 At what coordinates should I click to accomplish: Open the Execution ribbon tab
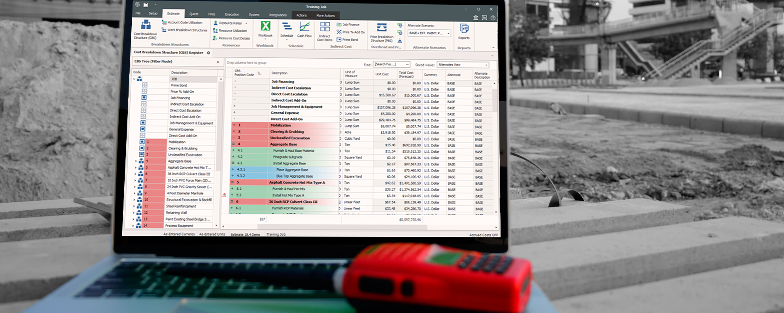232,14
